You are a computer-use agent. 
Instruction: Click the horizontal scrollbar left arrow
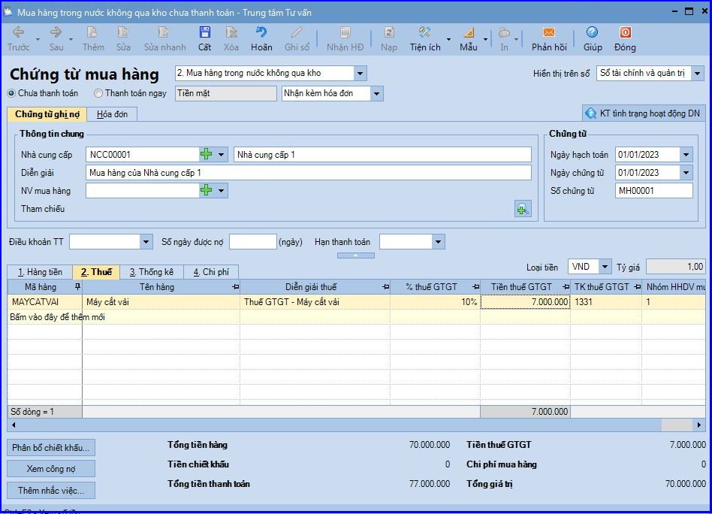(x=14, y=425)
